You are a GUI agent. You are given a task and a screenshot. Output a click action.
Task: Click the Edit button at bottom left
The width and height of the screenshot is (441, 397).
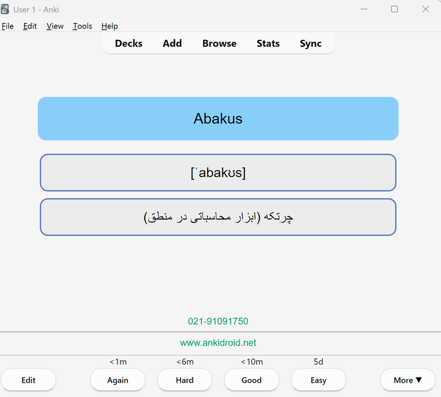[x=29, y=380]
